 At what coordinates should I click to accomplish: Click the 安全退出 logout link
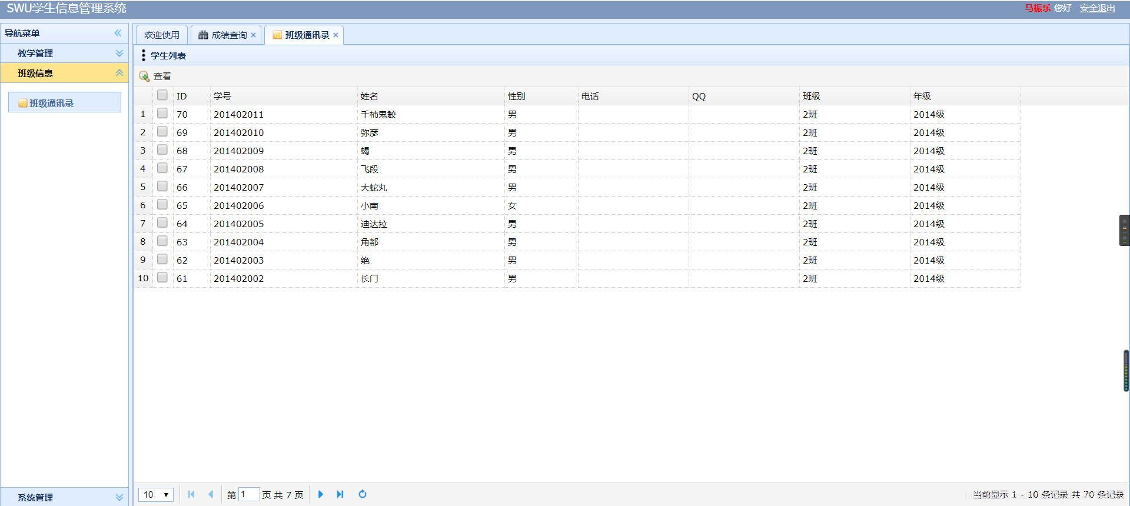(x=1098, y=8)
